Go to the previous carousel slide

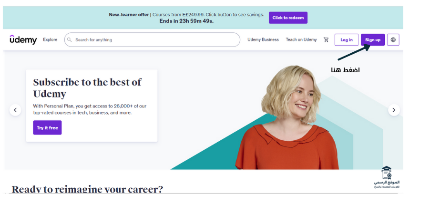point(15,110)
